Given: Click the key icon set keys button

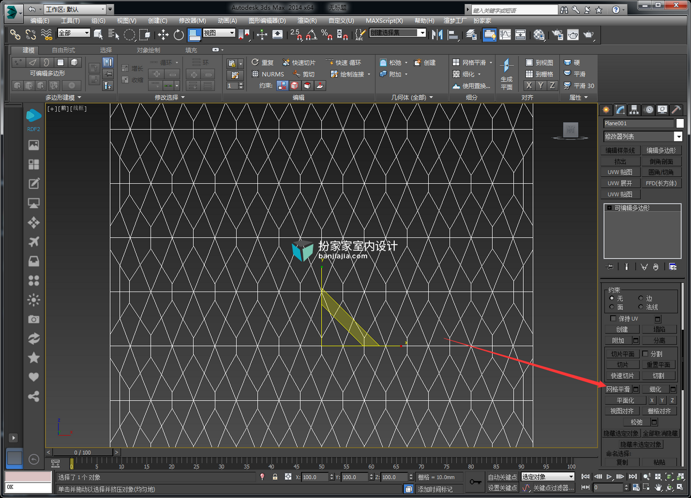Looking at the screenshot, I should [475, 482].
